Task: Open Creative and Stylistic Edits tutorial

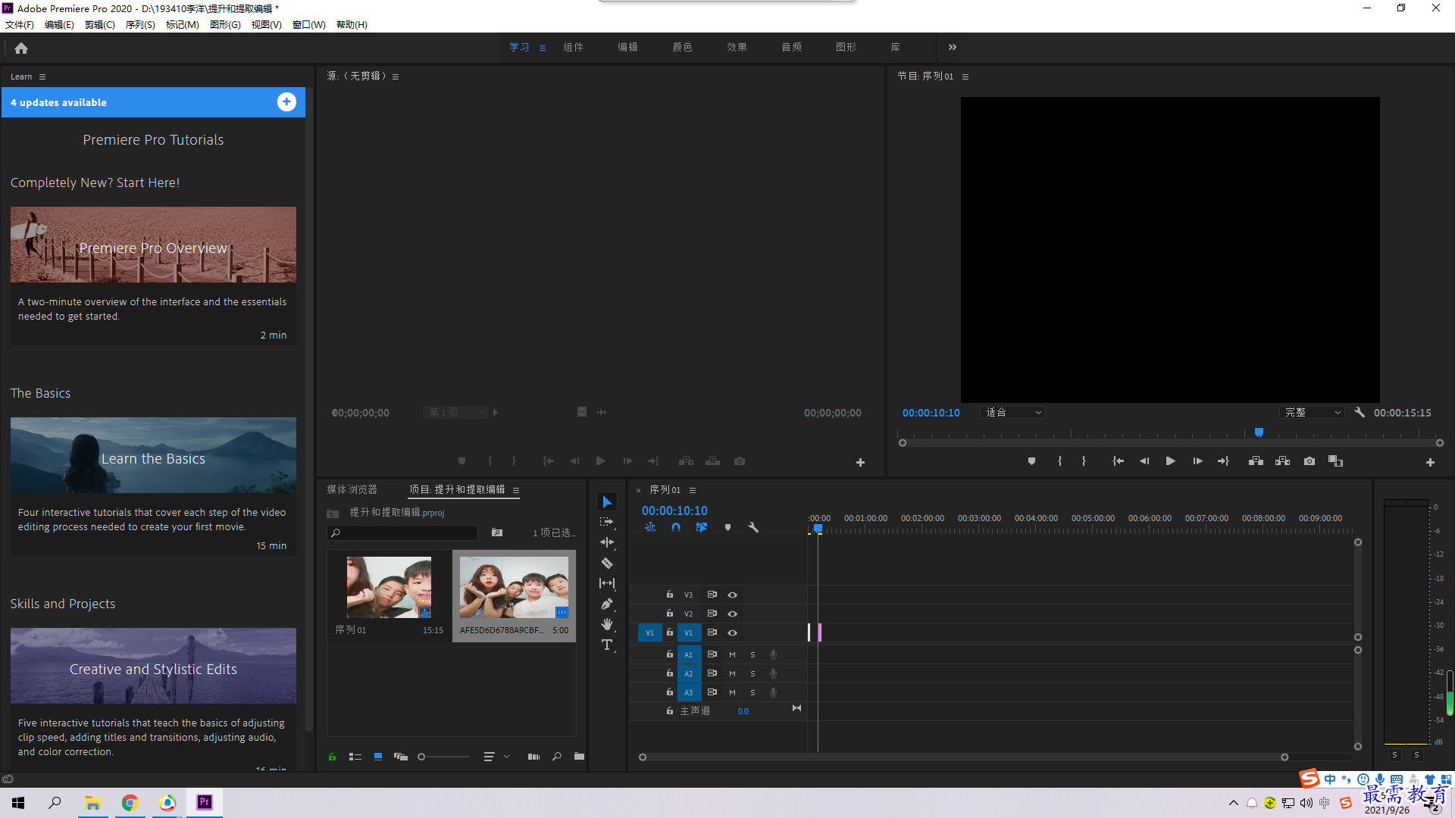Action: (153, 666)
